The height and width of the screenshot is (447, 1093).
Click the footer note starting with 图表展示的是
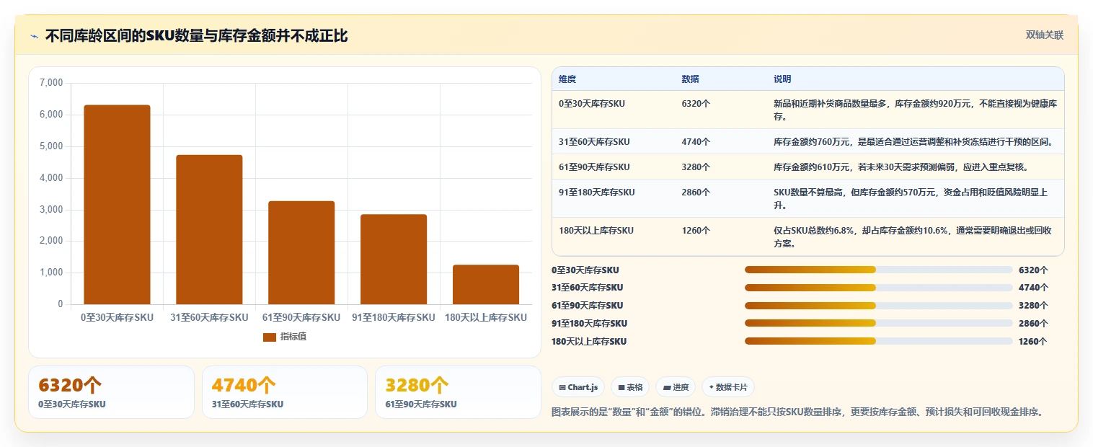click(797, 412)
